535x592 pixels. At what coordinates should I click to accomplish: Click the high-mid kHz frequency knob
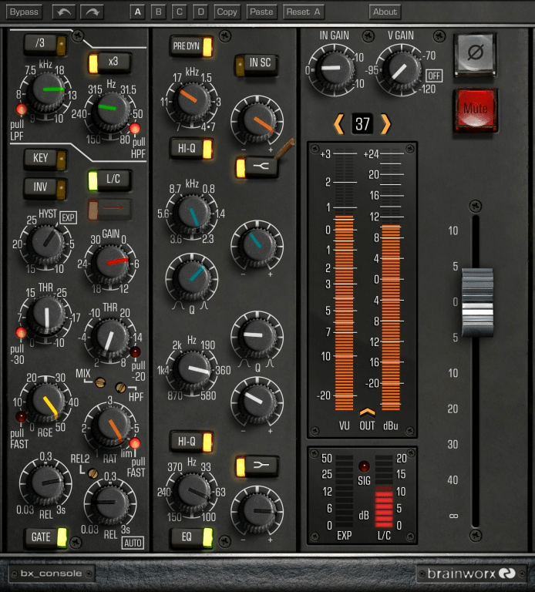192,214
